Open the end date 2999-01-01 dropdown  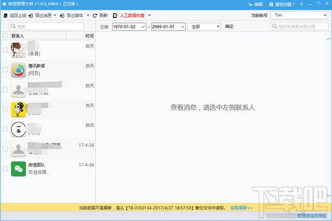pyautogui.click(x=182, y=27)
